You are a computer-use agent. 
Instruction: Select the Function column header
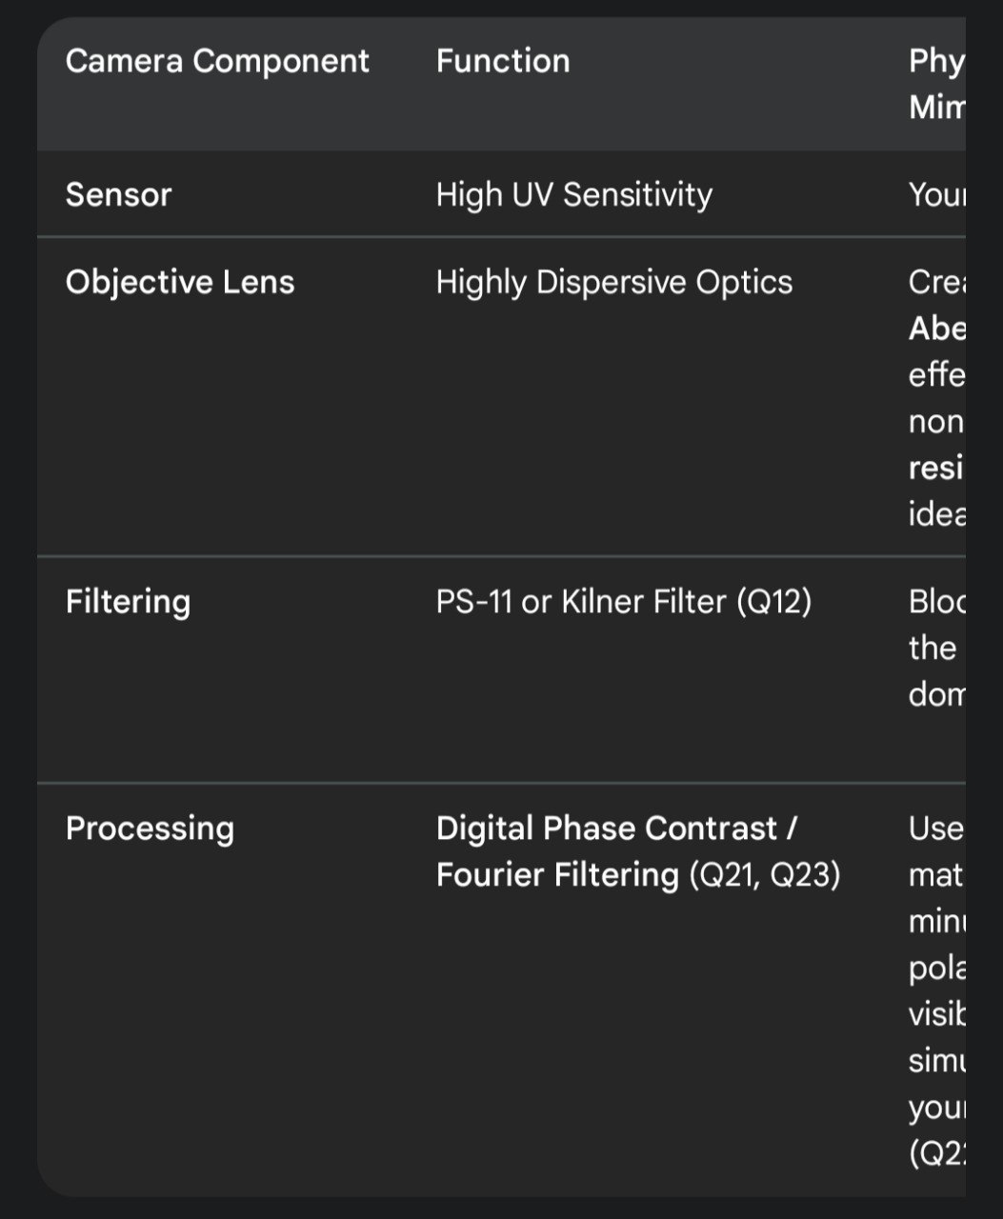tap(503, 61)
